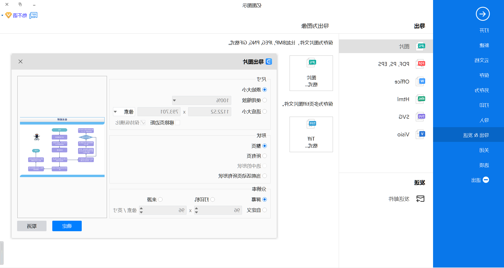Click the vertical resolution 96 stepper arrows
504x268 pixels.
coord(141,210)
